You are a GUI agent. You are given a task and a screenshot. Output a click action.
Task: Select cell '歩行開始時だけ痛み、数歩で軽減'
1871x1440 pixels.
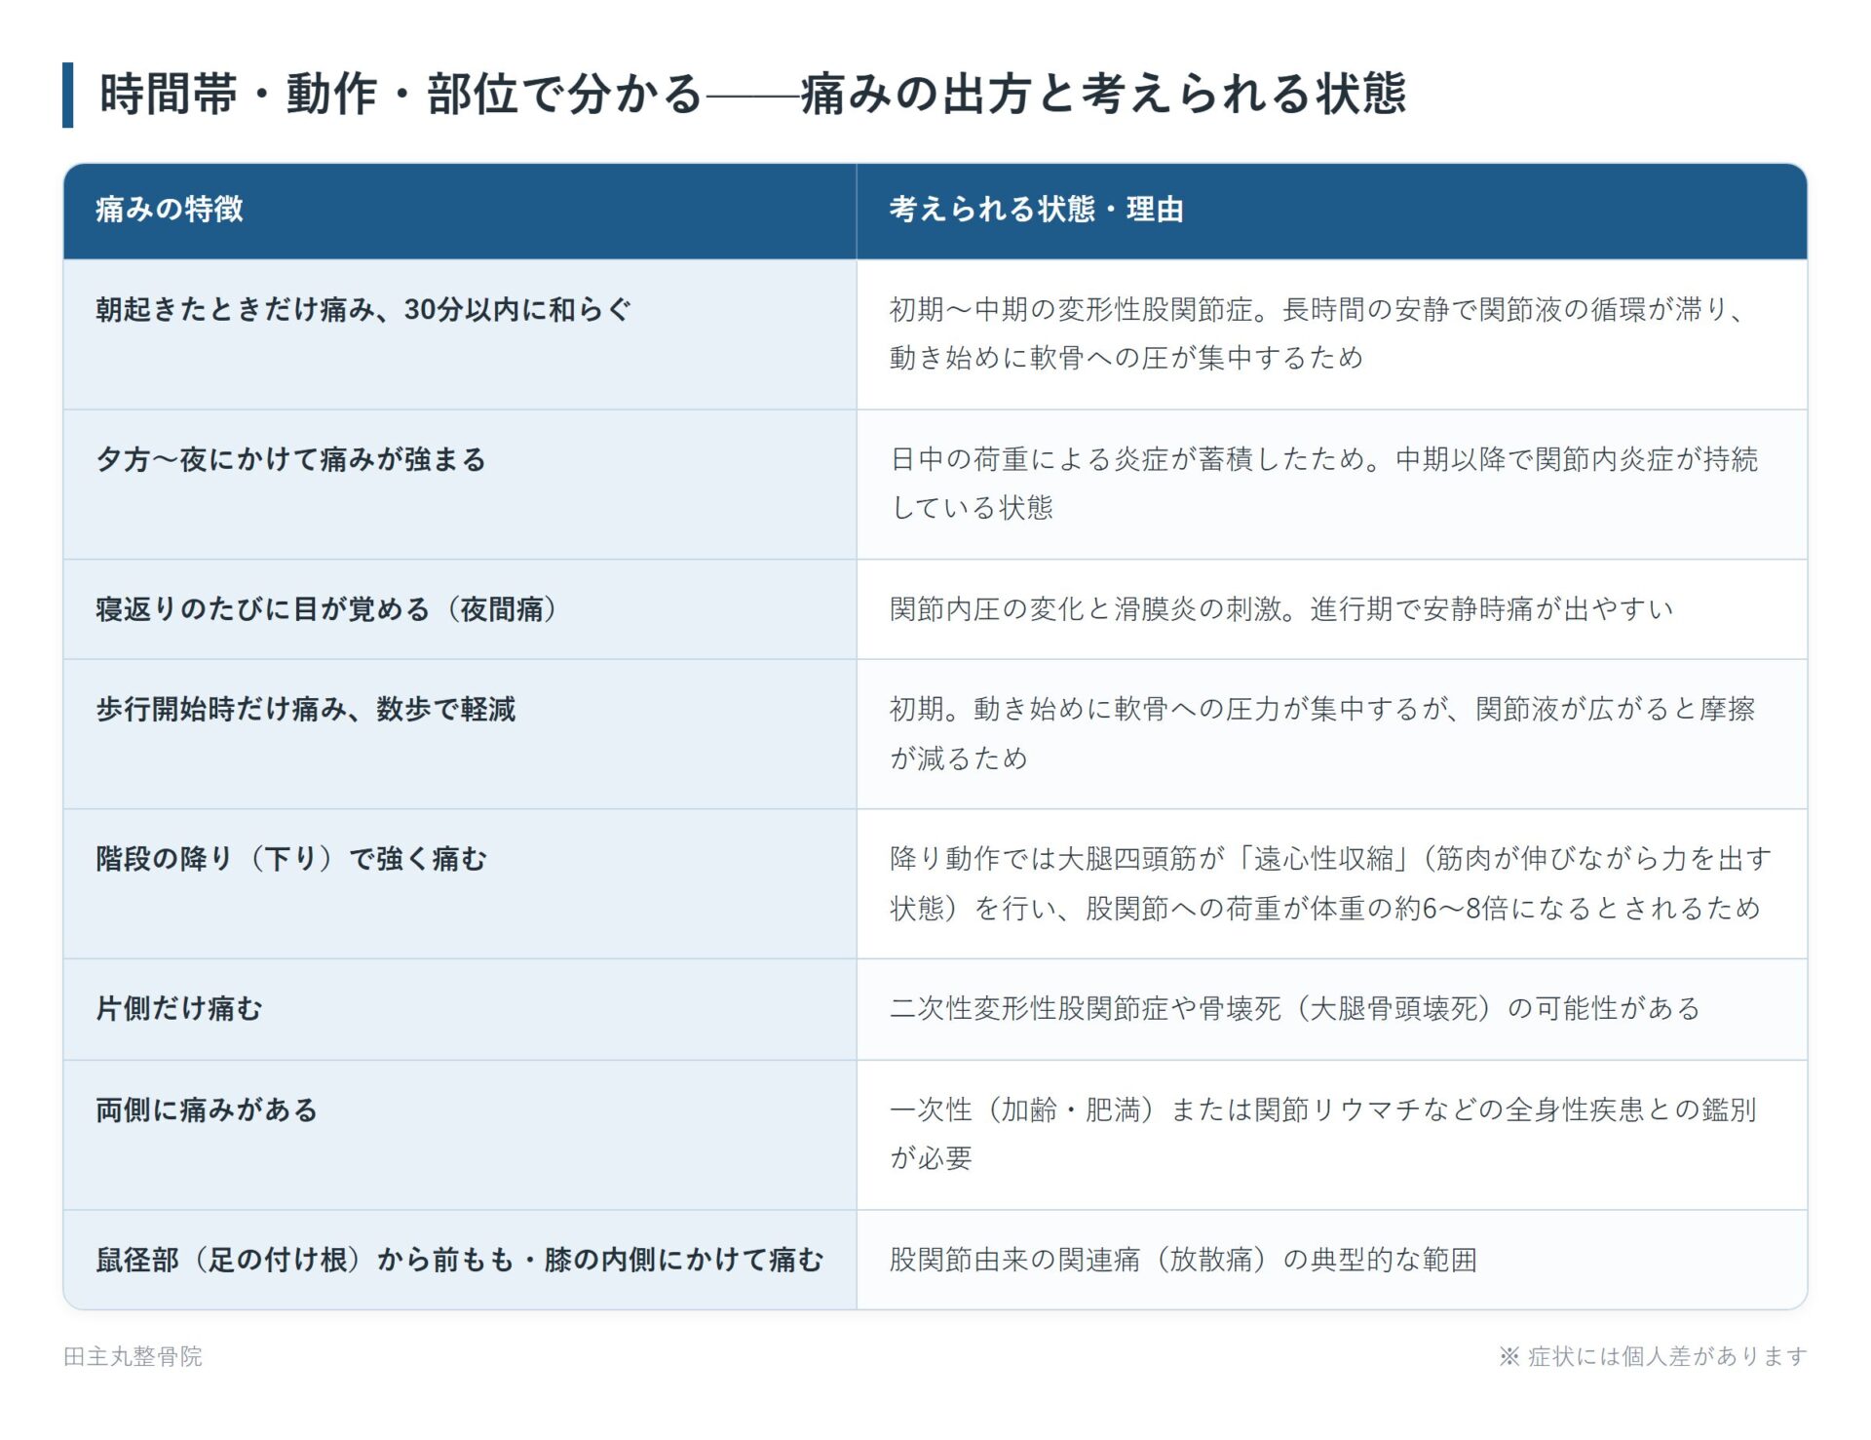460,734
